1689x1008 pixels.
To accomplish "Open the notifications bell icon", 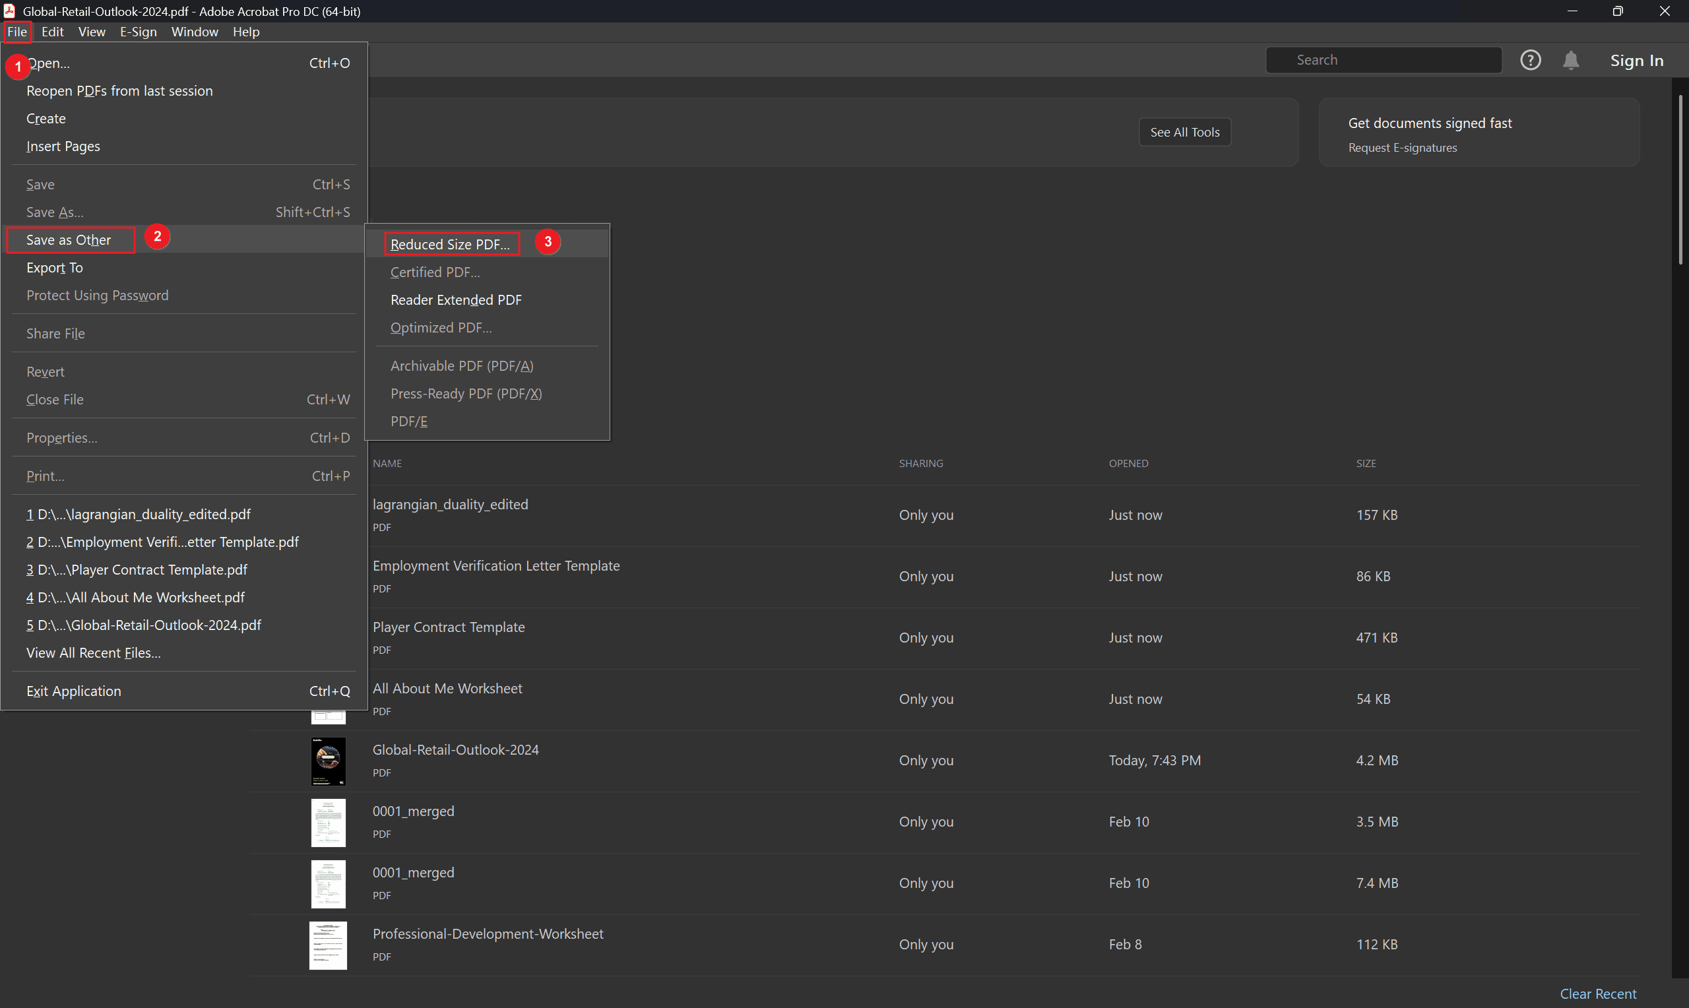I will (1571, 60).
